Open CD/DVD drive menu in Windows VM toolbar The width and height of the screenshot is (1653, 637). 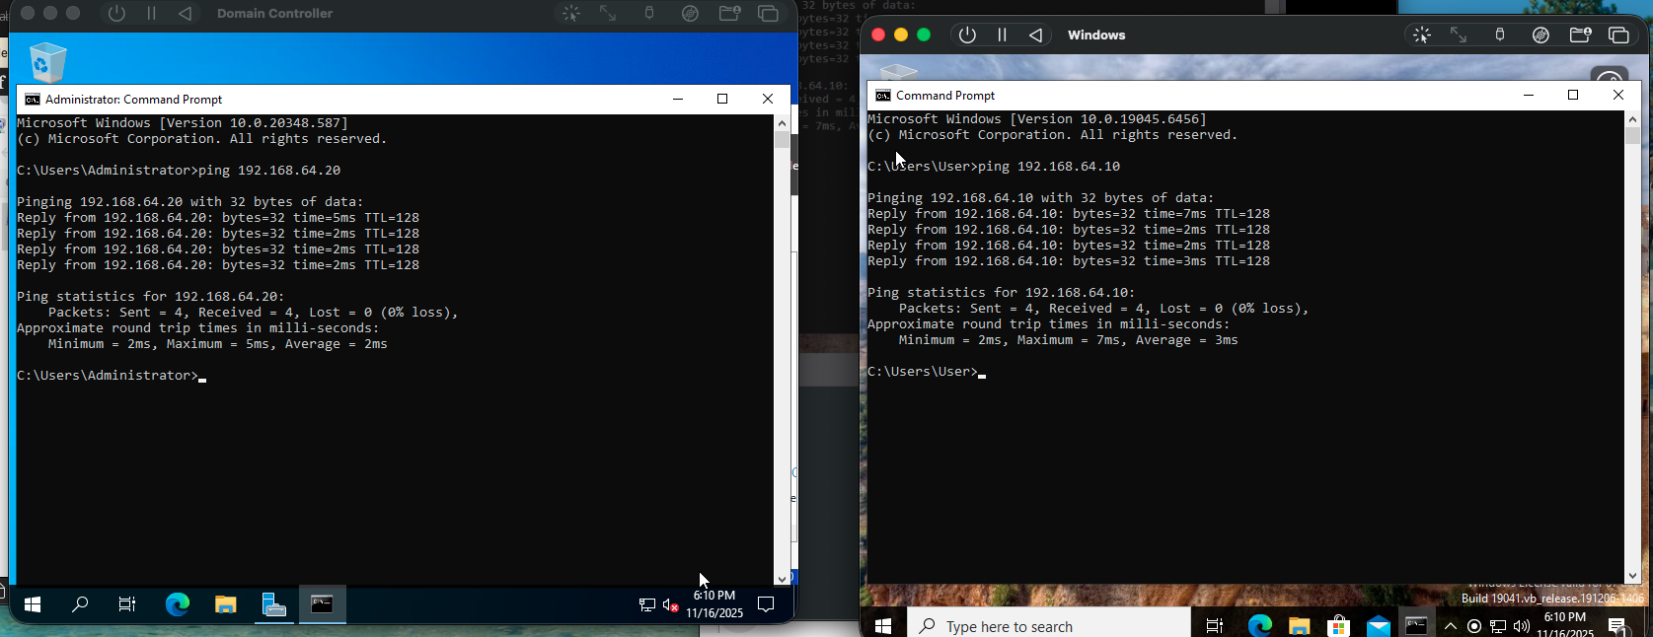tap(1540, 35)
